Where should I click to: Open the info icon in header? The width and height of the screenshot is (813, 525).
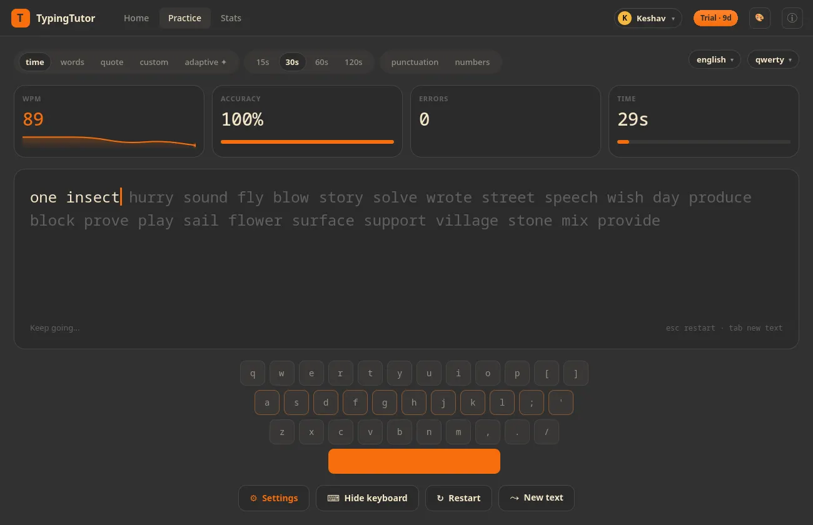[x=792, y=18]
